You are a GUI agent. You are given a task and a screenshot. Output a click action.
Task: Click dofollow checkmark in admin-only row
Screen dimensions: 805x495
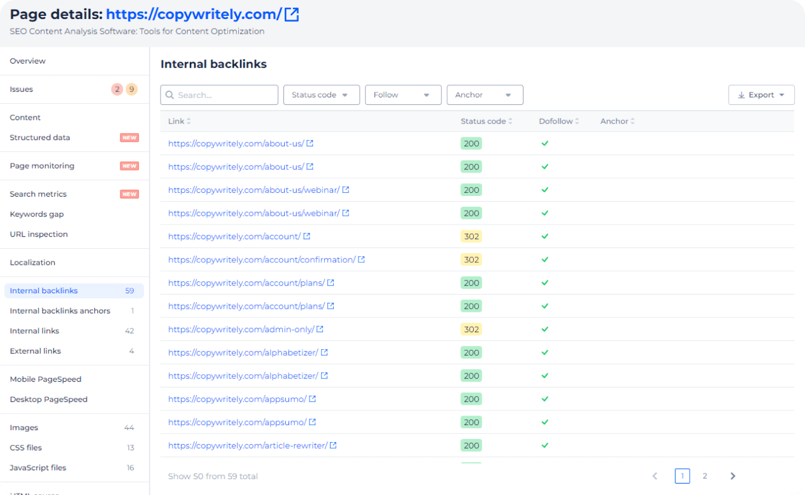545,329
